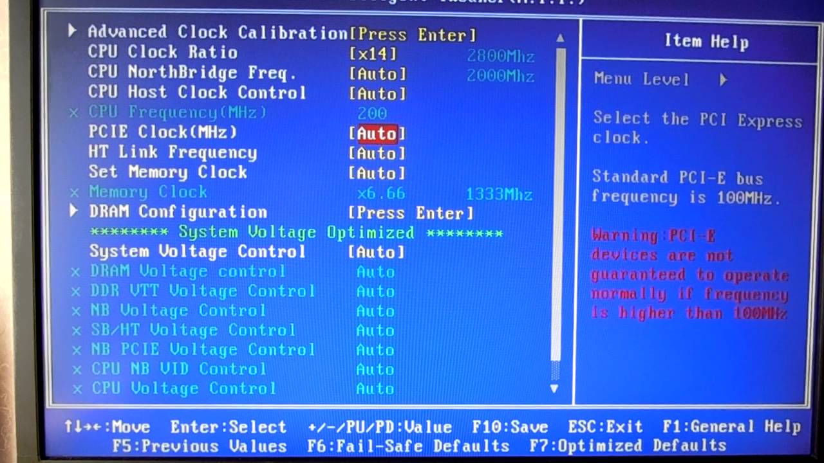The image size is (824, 463).
Task: Click the x marker beside SB/HT Voltage Control
Action: coord(77,331)
